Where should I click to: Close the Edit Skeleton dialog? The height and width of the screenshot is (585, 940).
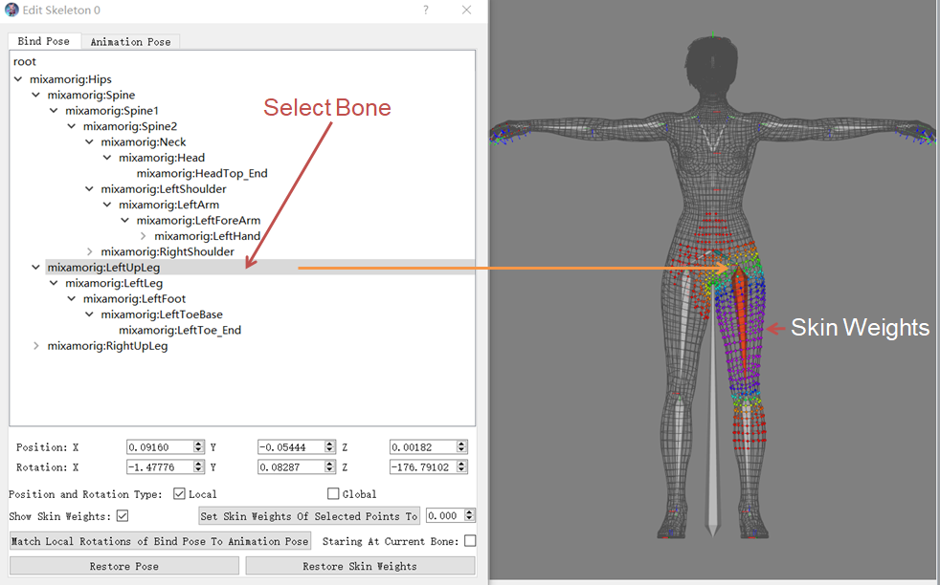466,11
